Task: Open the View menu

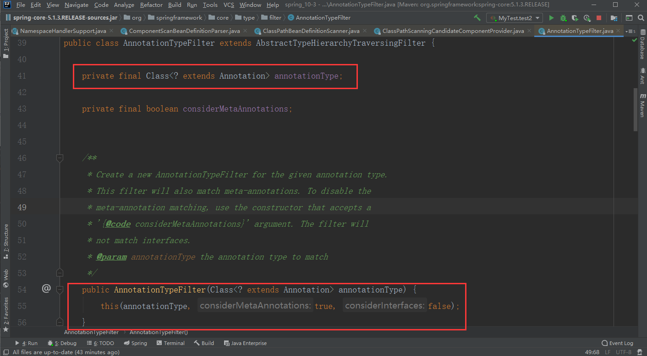Action: 53,5
